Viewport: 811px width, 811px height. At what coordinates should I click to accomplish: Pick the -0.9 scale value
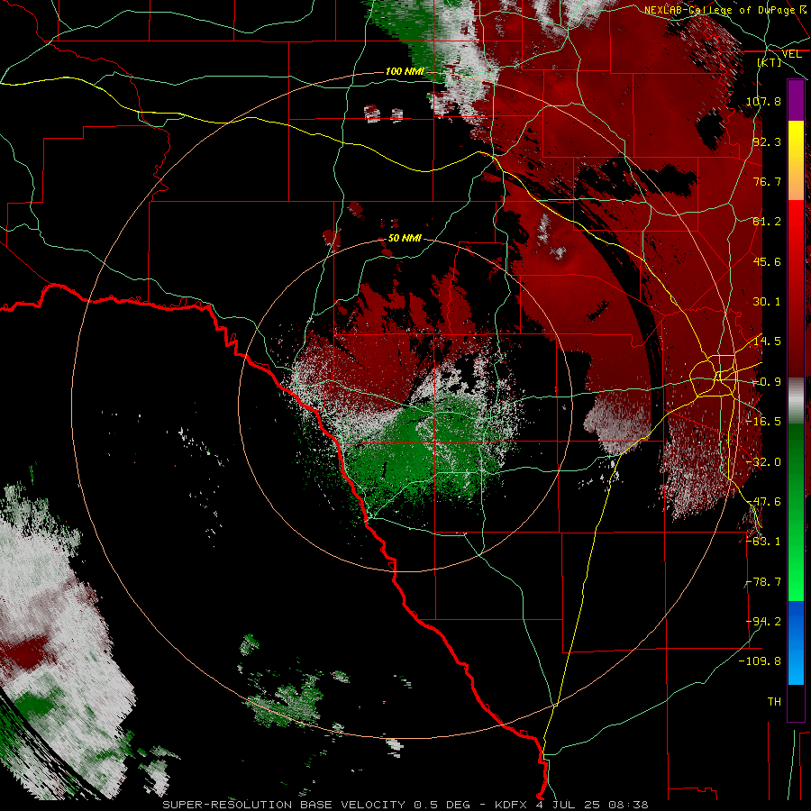767,382
